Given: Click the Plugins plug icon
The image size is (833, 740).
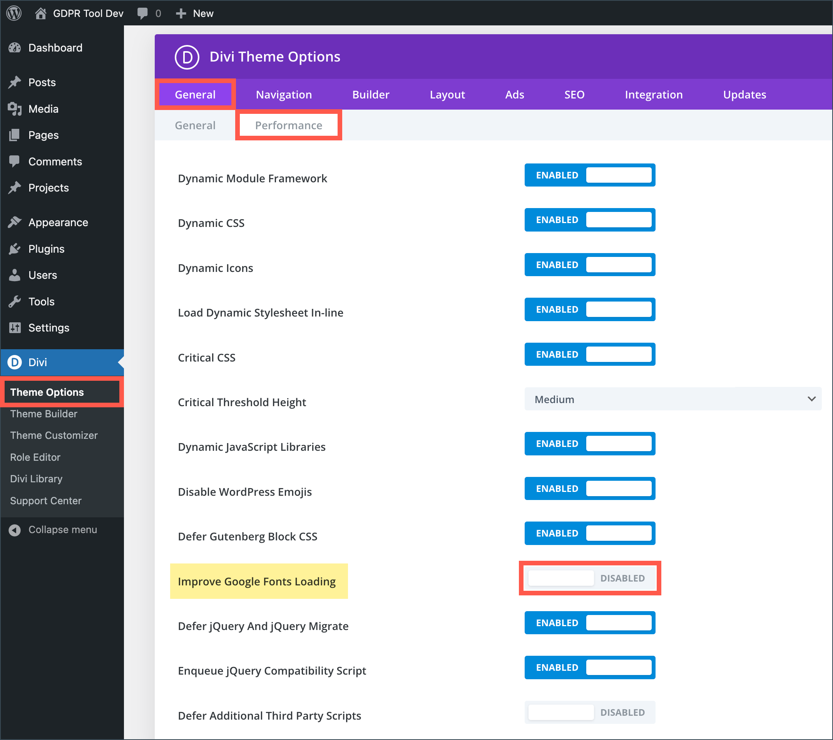Looking at the screenshot, I should [x=15, y=249].
